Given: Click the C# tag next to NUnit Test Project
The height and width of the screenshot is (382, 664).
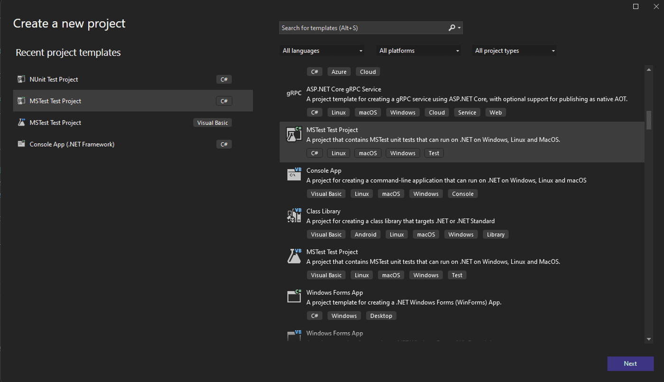Looking at the screenshot, I should 224,79.
